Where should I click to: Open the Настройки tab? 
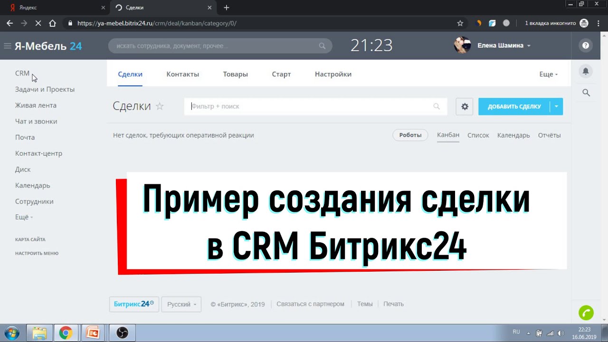333,74
